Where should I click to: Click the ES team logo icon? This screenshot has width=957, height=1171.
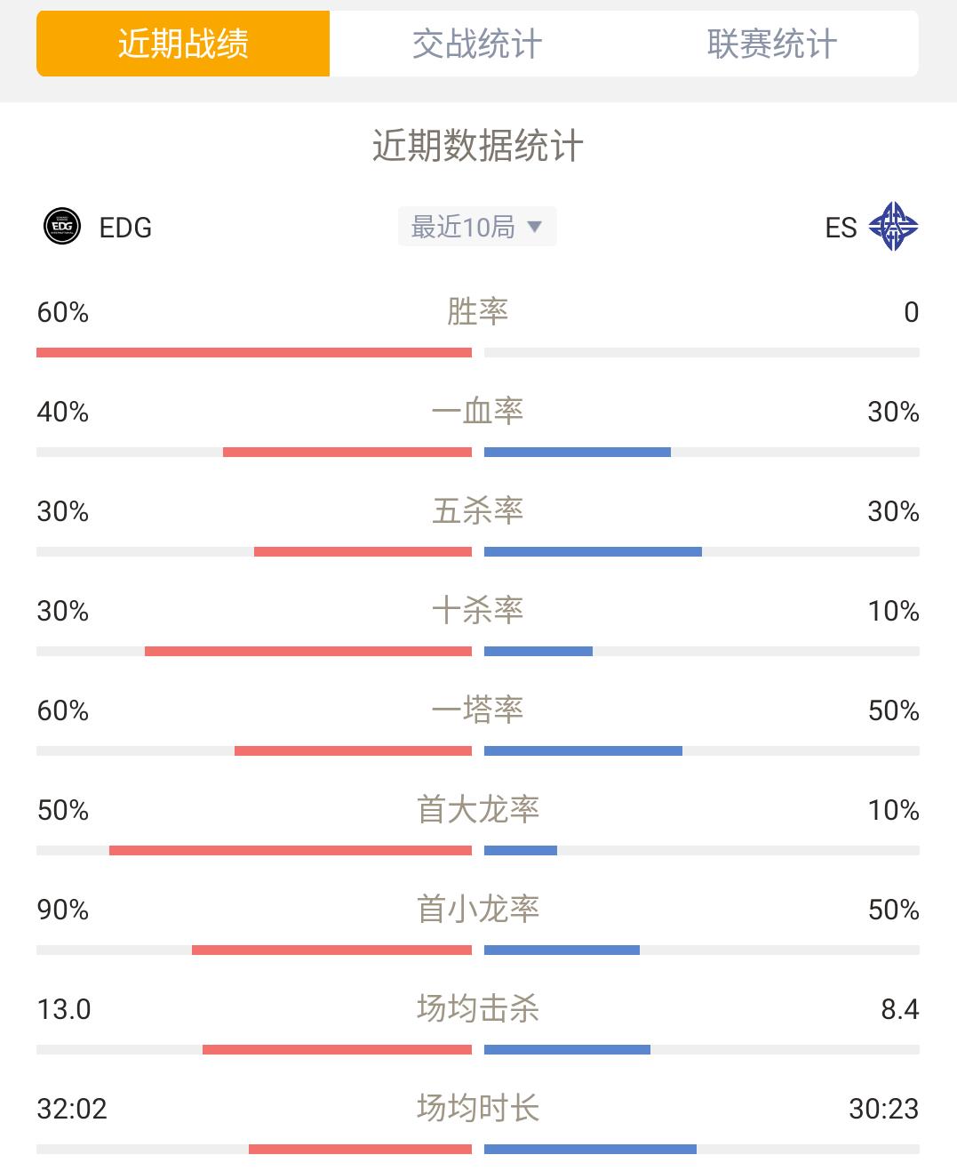tap(893, 227)
